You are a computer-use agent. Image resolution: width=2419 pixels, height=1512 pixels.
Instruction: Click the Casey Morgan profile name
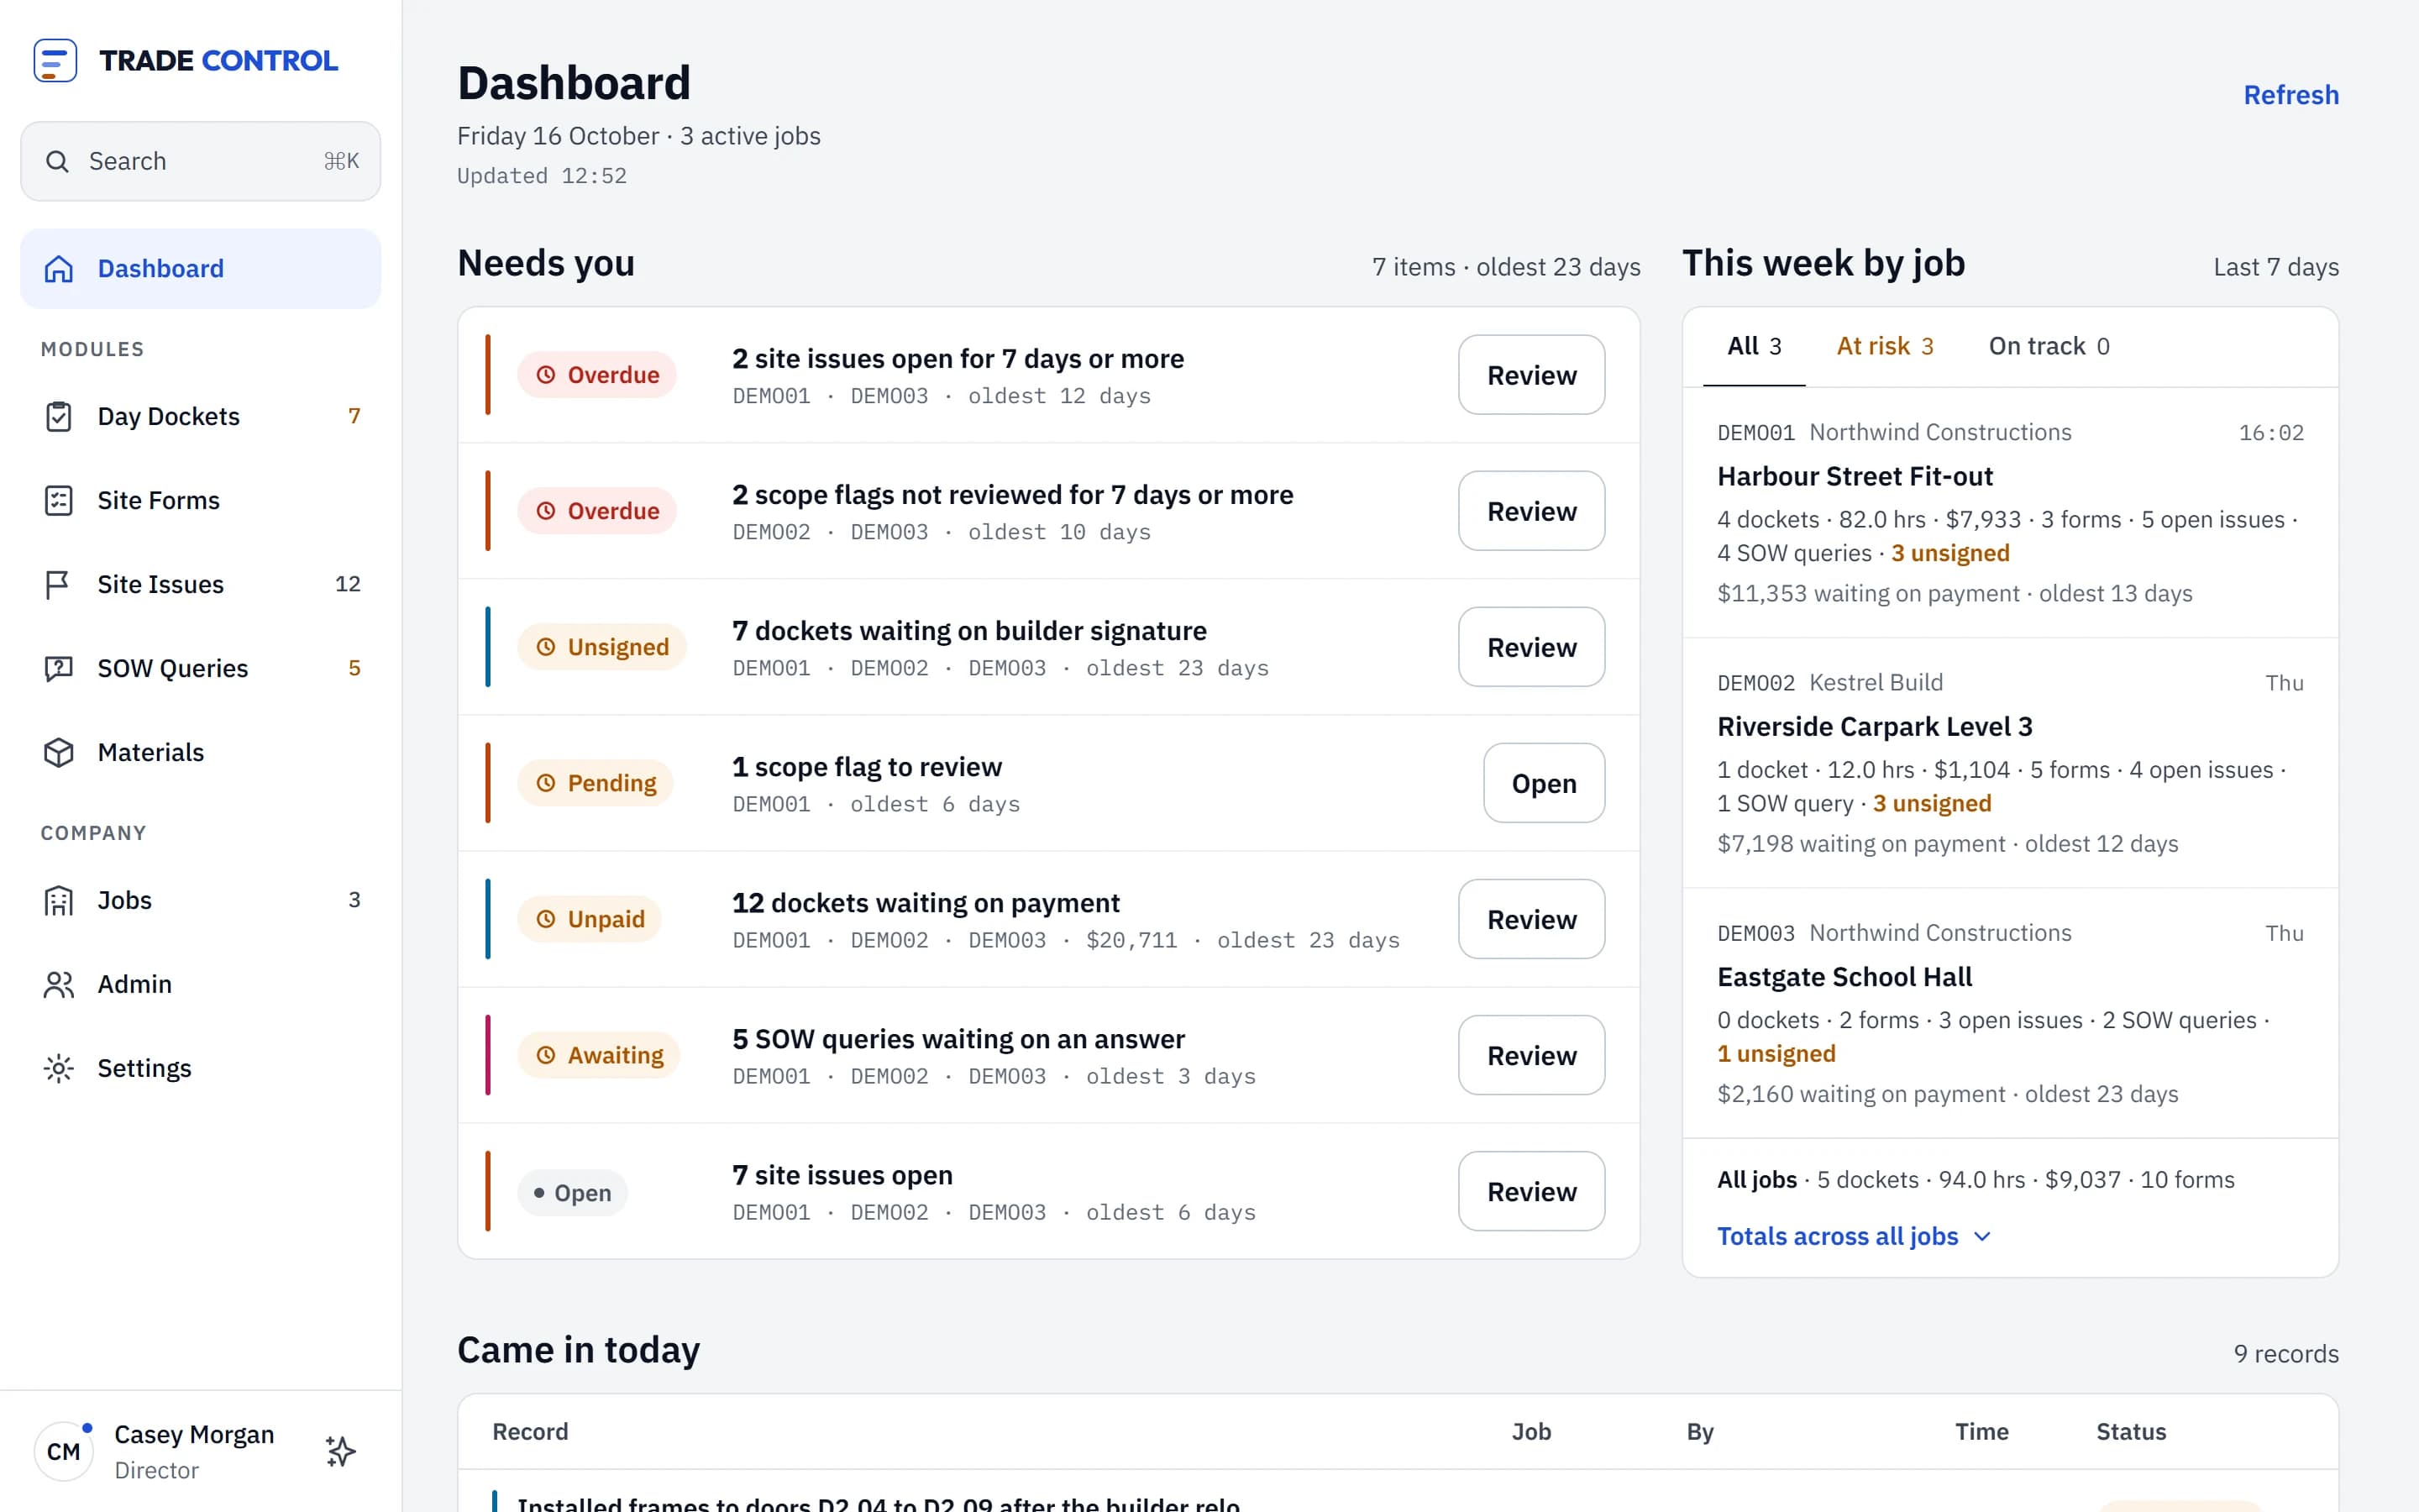click(194, 1434)
